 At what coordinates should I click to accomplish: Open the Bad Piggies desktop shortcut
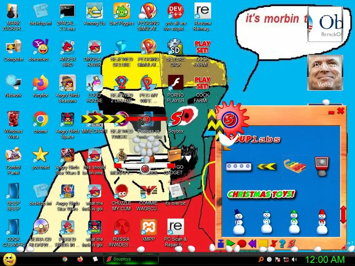click(122, 14)
